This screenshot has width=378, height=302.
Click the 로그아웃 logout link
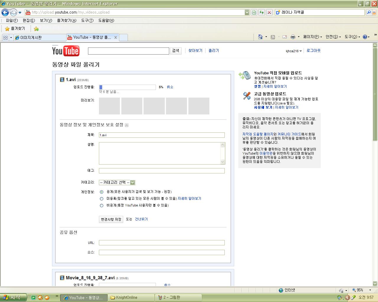313,51
